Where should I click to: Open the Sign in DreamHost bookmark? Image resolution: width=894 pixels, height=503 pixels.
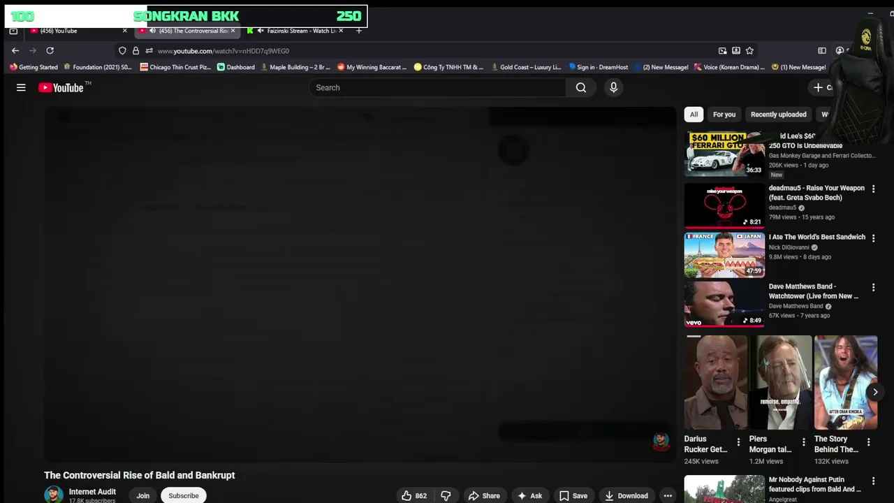pyautogui.click(x=598, y=67)
